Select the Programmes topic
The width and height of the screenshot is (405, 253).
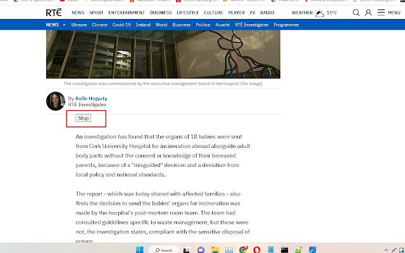[x=286, y=25]
